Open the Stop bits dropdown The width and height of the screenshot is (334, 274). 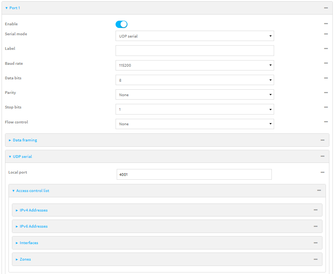pos(194,110)
